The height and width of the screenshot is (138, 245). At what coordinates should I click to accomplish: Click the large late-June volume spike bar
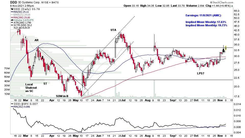point(115,89)
